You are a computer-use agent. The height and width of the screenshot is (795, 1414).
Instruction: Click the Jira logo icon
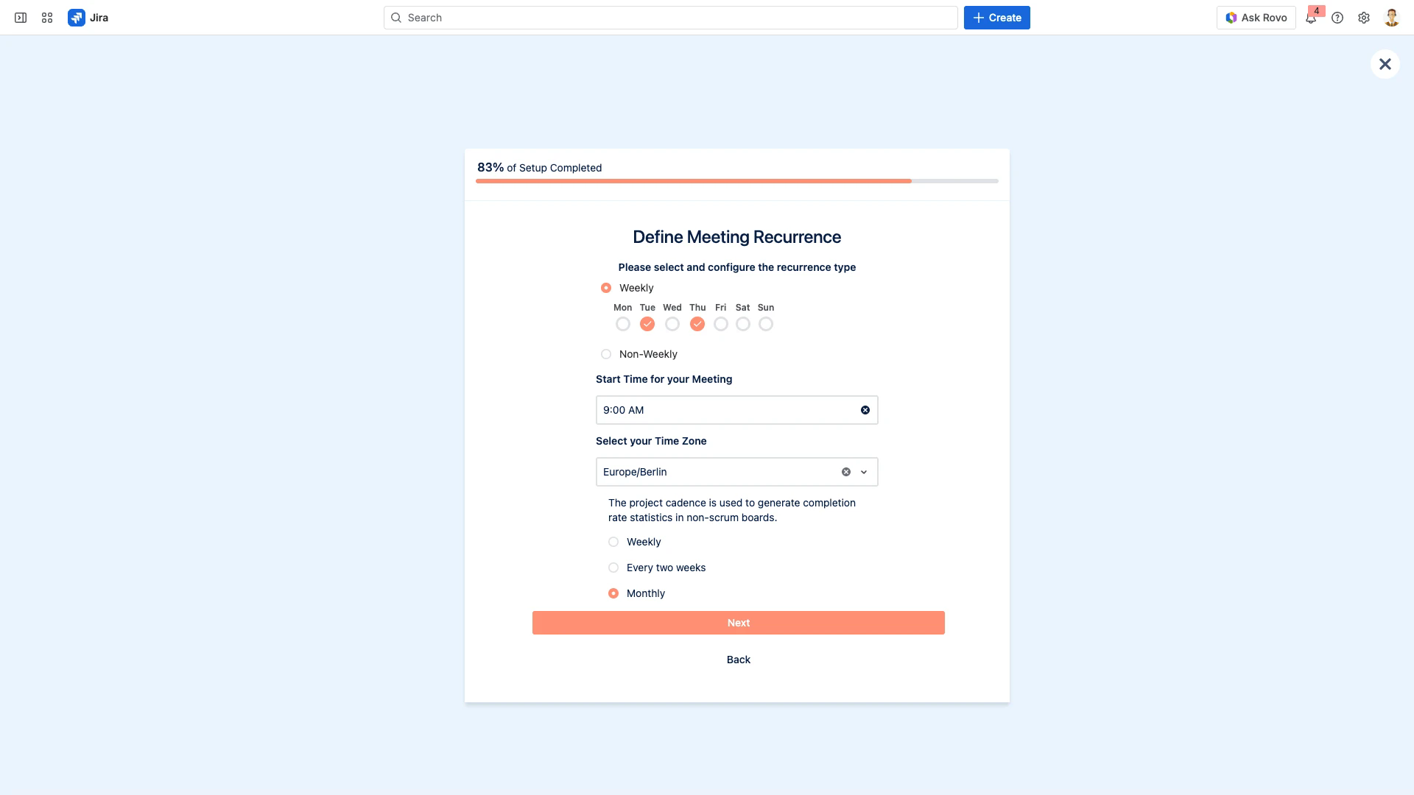coord(77,17)
